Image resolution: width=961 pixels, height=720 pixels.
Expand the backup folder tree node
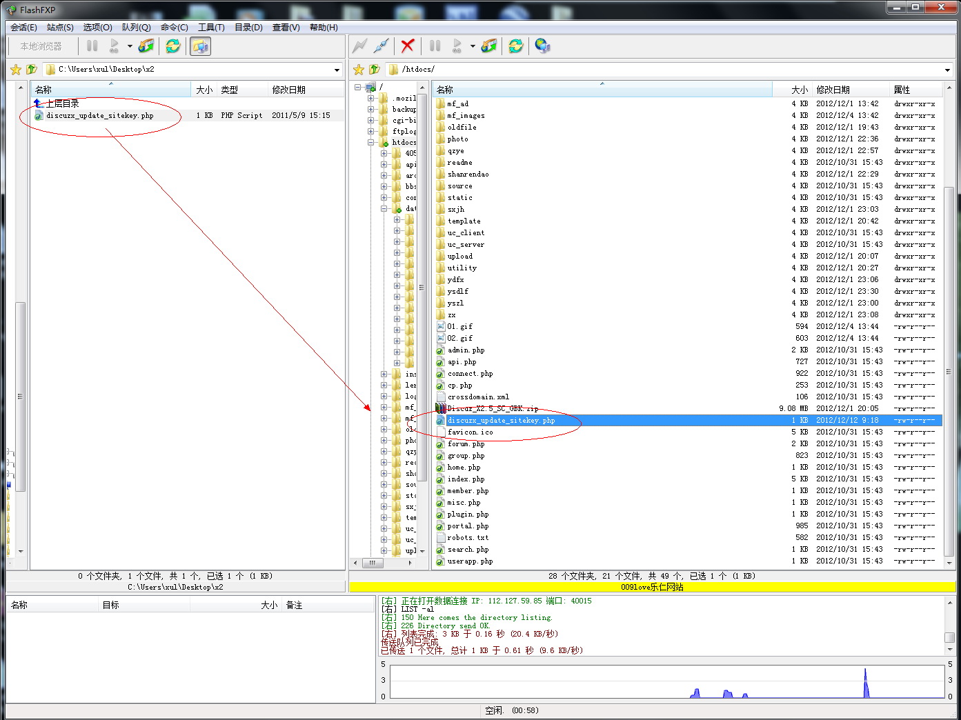tap(370, 109)
